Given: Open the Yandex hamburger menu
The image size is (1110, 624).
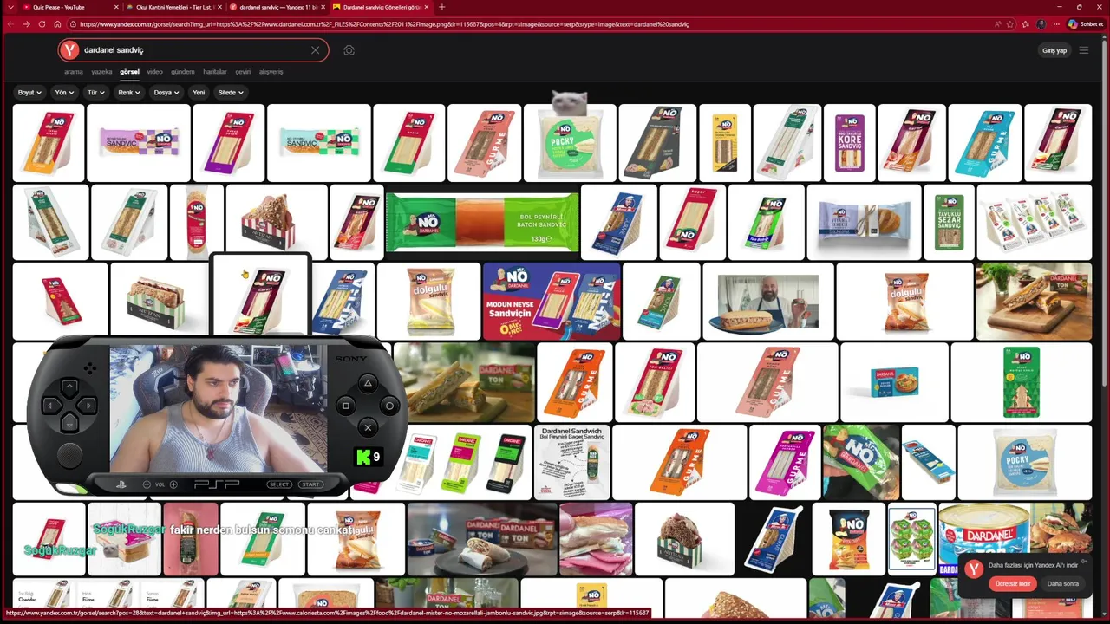Looking at the screenshot, I should pos(1084,50).
